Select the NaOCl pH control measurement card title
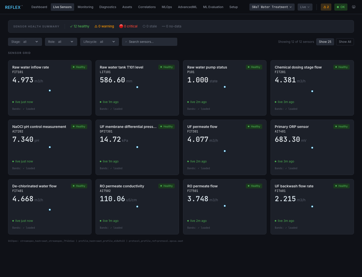The height and width of the screenshot is (277, 362). coord(39,127)
